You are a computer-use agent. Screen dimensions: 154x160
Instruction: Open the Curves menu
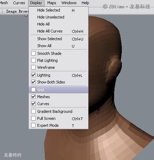pos(19,3)
